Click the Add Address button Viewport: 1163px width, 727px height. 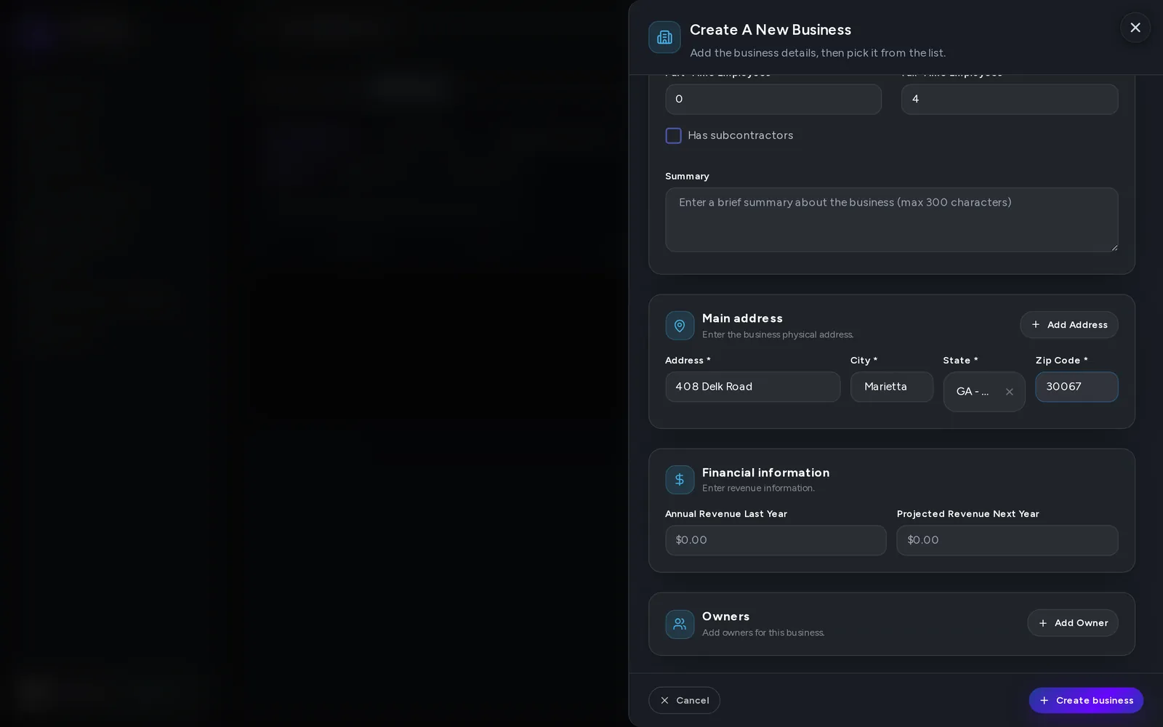coord(1069,325)
